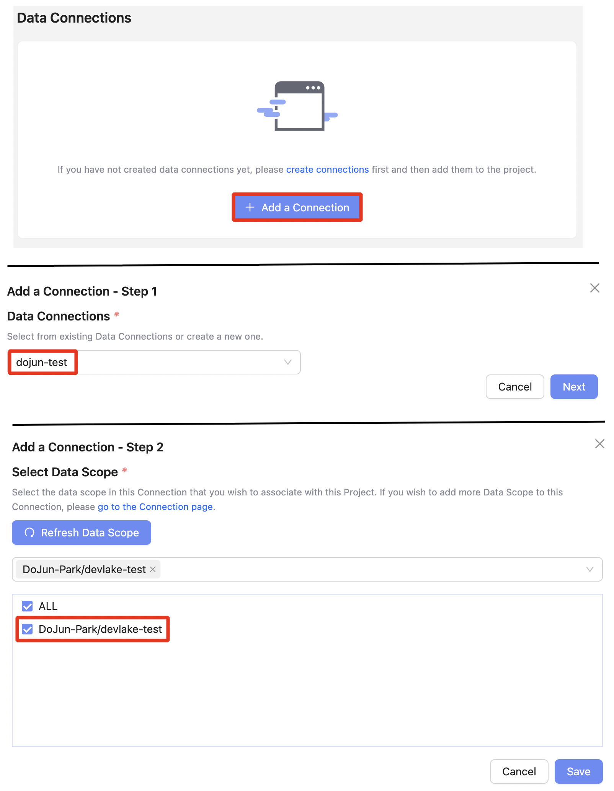
Task: Click the empty-state window illustration
Action: 297,106
